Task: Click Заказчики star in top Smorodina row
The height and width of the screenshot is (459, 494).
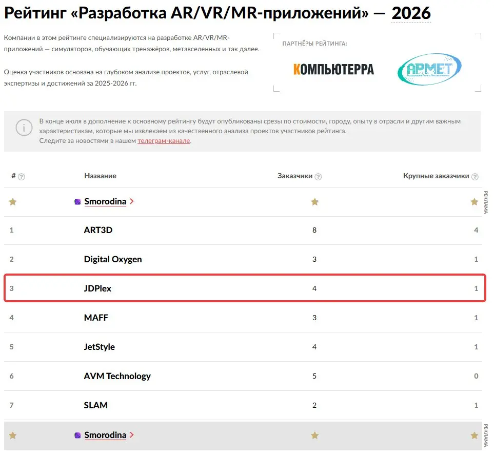Action: (x=315, y=202)
